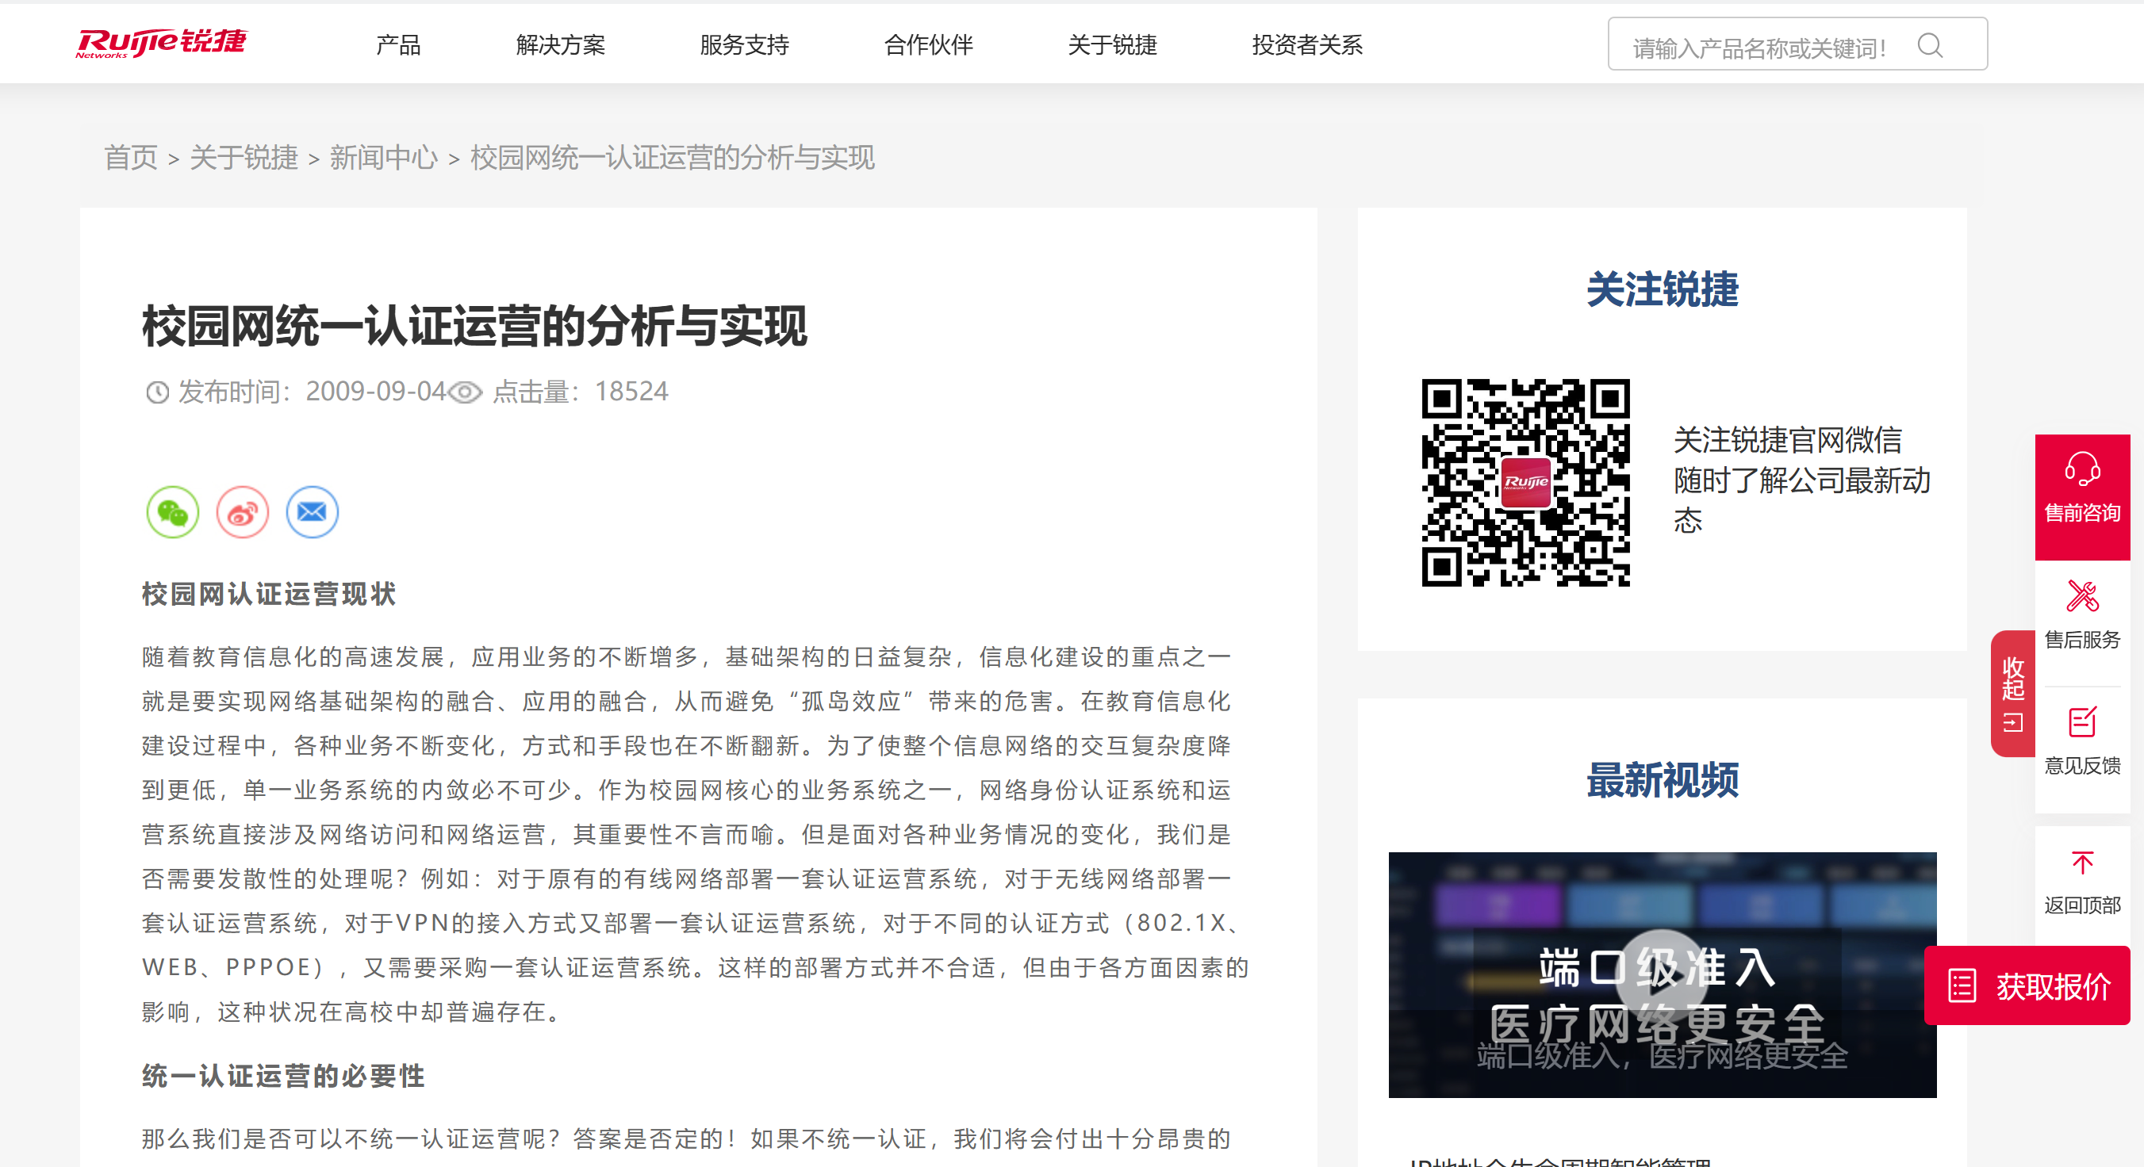Click the search magnifier icon
The height and width of the screenshot is (1167, 2144).
tap(1929, 46)
